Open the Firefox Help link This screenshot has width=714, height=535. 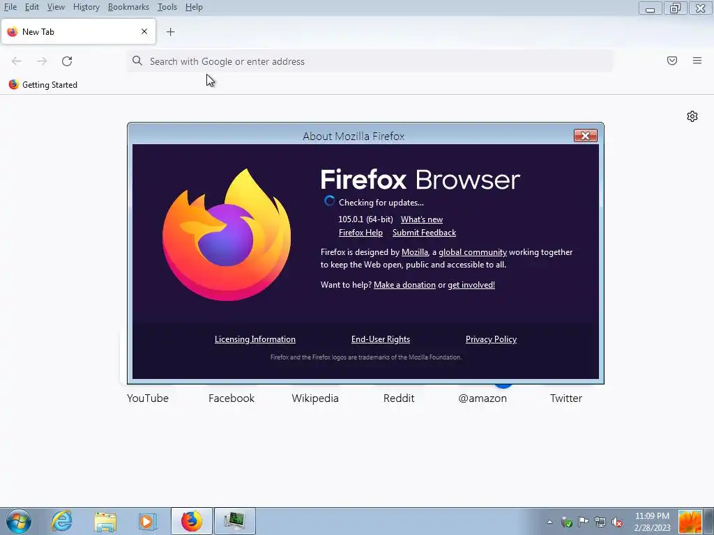(x=360, y=233)
